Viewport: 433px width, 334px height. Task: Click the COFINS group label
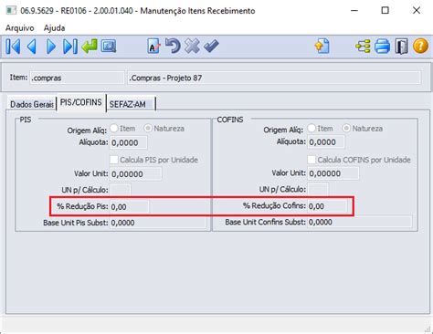(x=230, y=120)
